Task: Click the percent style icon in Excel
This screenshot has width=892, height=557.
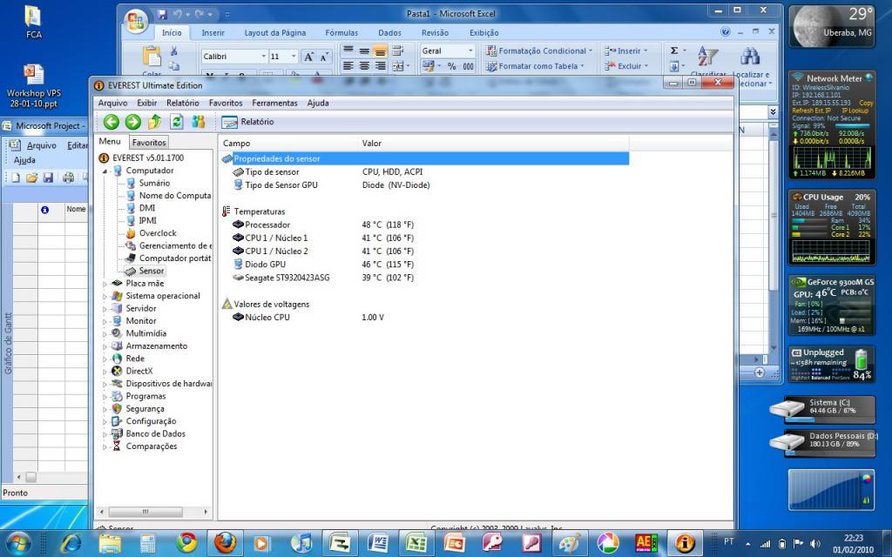Action: 452,66
